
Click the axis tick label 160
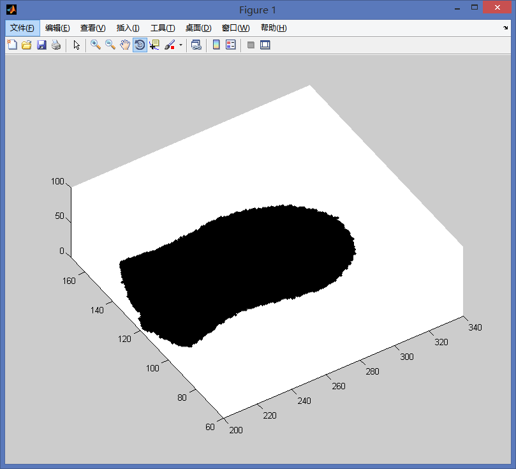click(69, 281)
